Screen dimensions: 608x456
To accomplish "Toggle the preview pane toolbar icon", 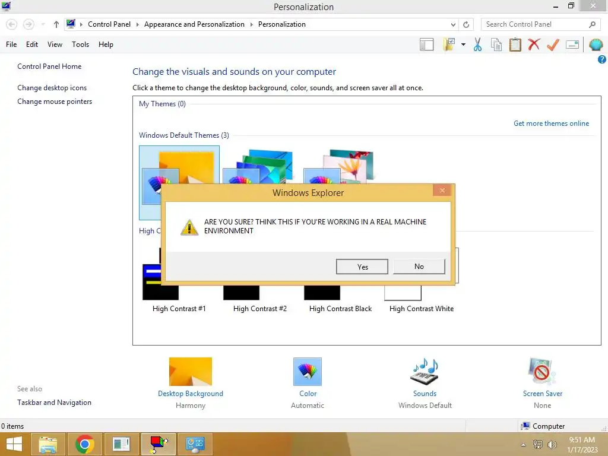I will pyautogui.click(x=426, y=45).
